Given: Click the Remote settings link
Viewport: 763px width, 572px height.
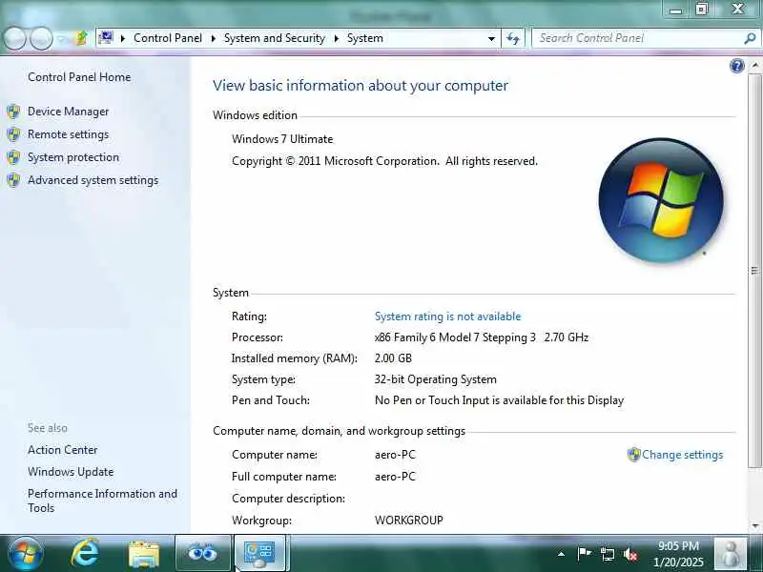Looking at the screenshot, I should (x=68, y=134).
